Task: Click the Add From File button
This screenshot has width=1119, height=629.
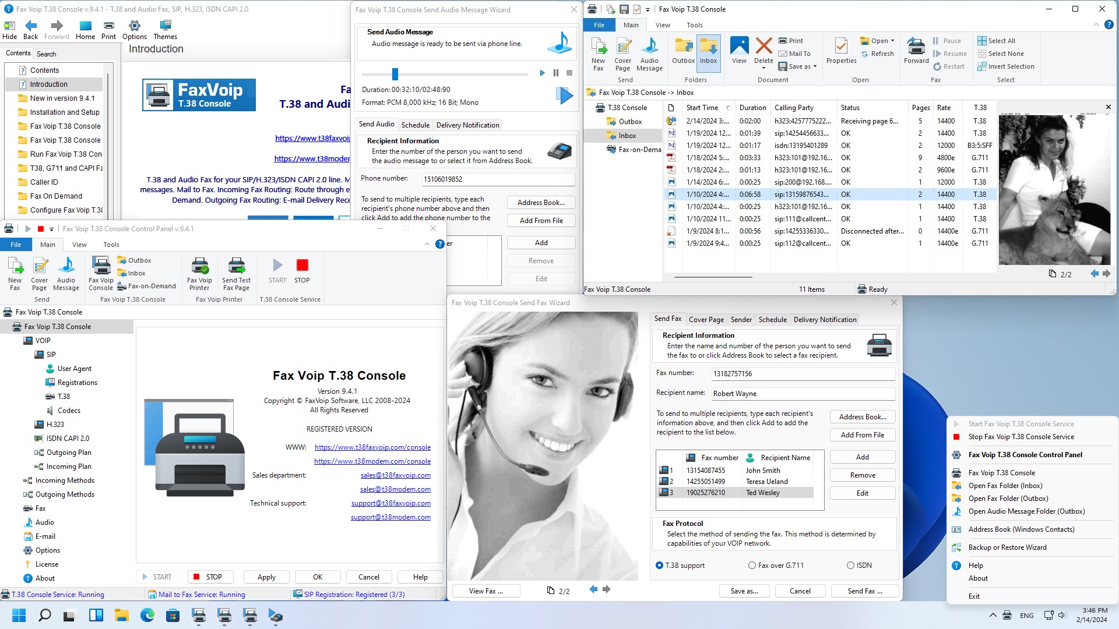Action: click(x=861, y=434)
